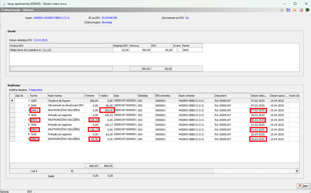Viewport: 311px width, 193px height.
Task: Maximize the Saop application window
Action: (x=295, y=3)
